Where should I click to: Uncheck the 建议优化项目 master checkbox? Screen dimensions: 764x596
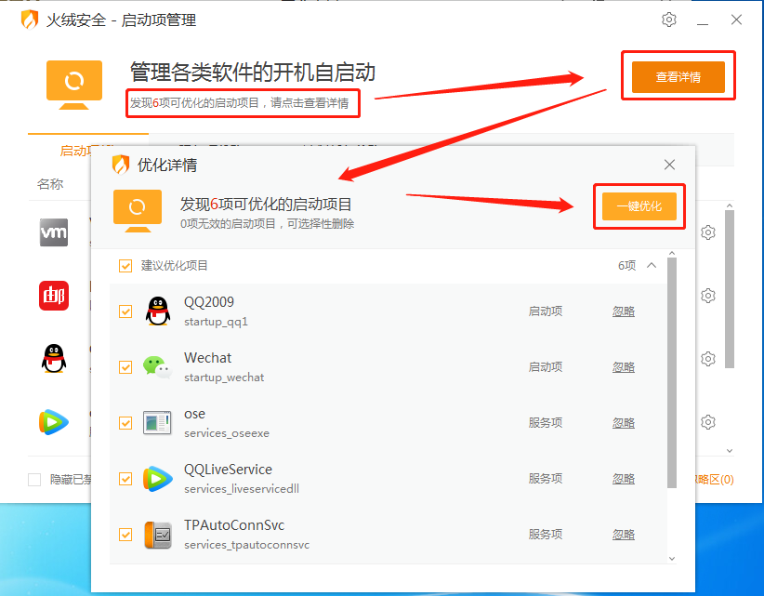(x=125, y=266)
